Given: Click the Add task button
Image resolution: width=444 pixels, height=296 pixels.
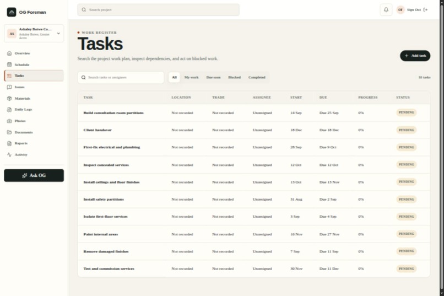Looking at the screenshot, I should coord(415,56).
